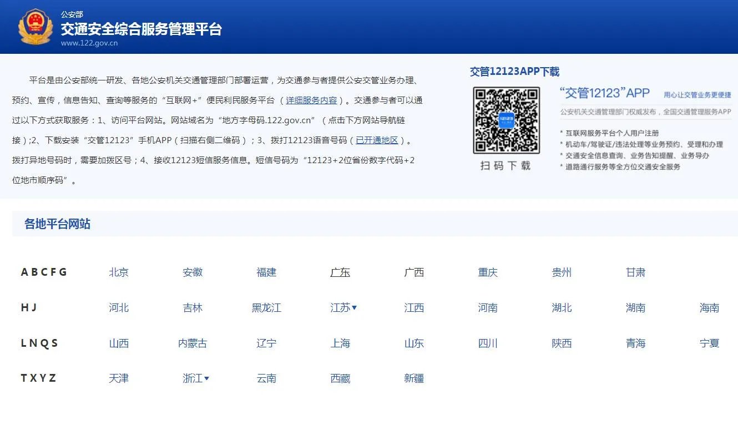Open the 西藏 platform website
This screenshot has height=435, width=738.
click(340, 378)
